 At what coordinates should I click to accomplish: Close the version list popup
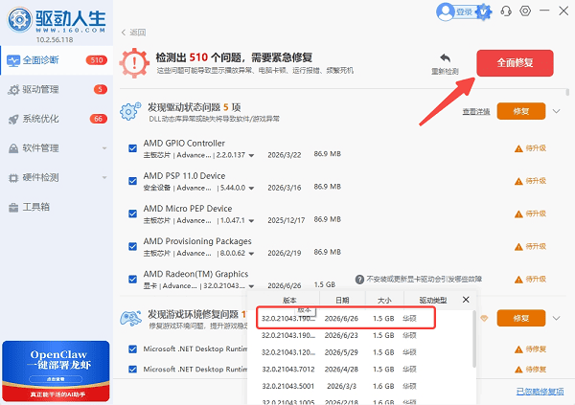(x=466, y=300)
